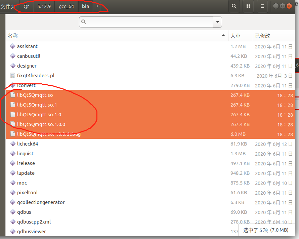Click the search magnifier icon in the toolbar

click(234, 6)
